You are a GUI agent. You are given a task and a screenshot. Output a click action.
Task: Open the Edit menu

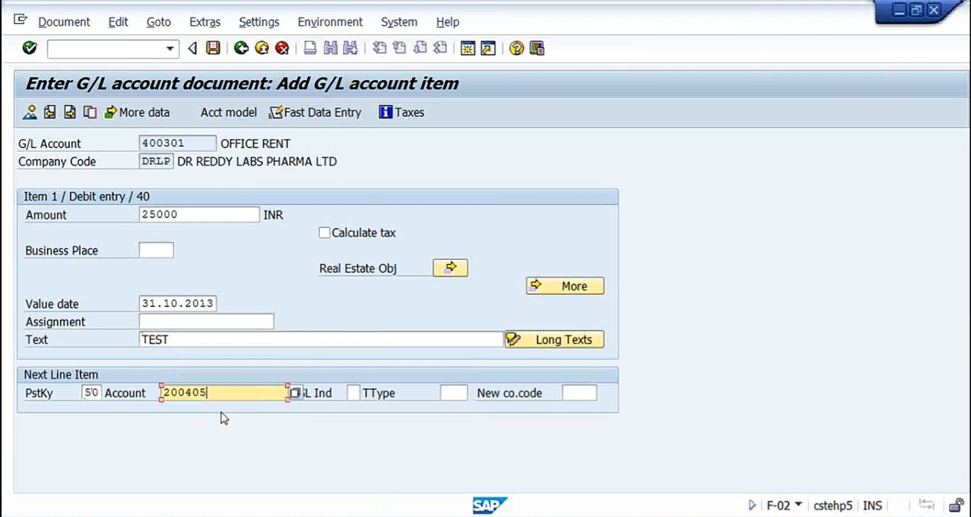point(118,22)
